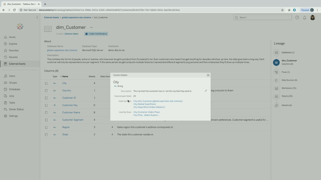The height and width of the screenshot is (180, 321).
Task: Open Explore in the sidebar
Action: point(13,44)
